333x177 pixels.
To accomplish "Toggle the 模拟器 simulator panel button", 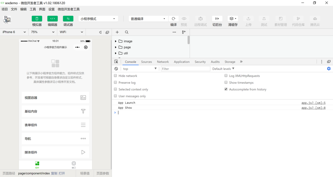I will tap(37, 19).
